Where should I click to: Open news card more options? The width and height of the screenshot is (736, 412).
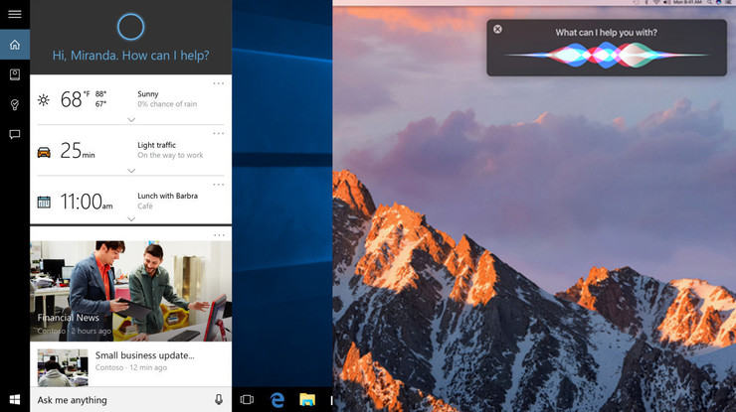click(219, 235)
